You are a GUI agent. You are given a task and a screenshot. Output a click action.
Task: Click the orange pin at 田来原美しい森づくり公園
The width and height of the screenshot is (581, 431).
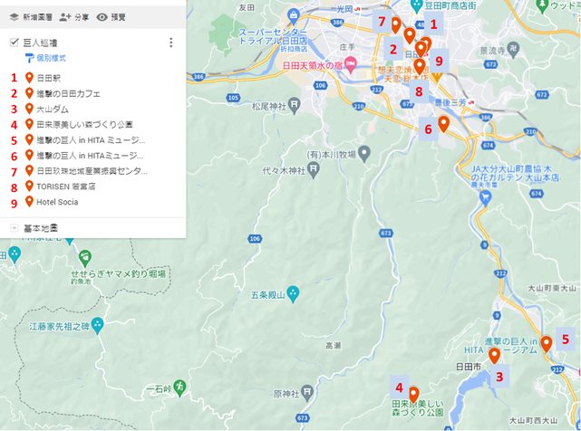(413, 394)
